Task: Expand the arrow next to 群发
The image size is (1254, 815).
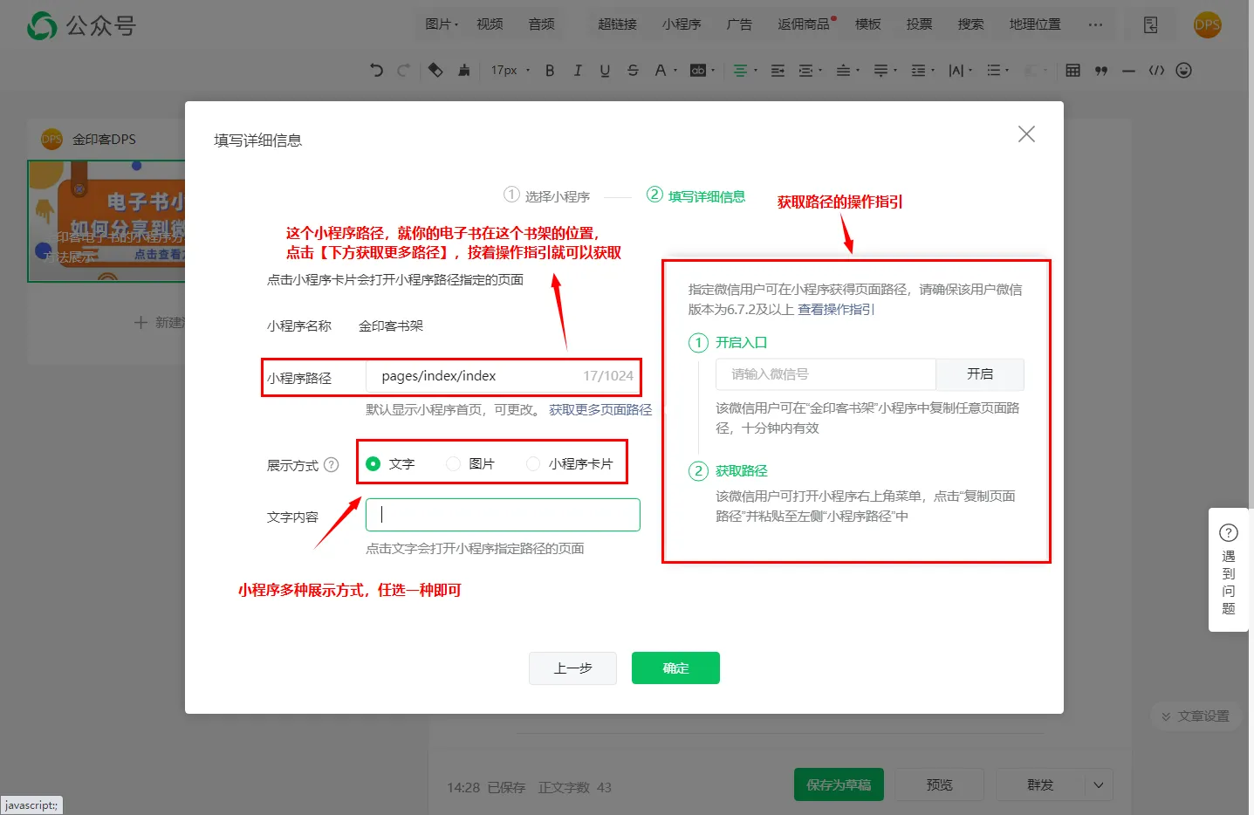Action: (x=1099, y=785)
